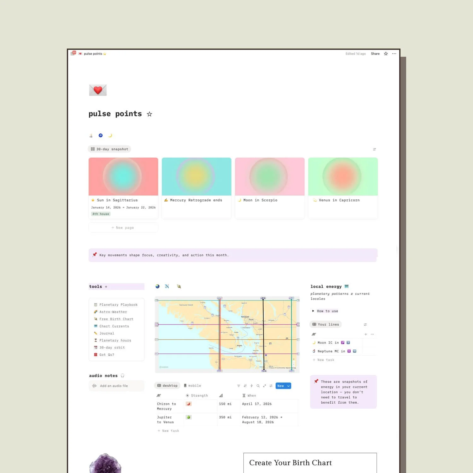
Task: Open the filter icon in table toolbar
Action: pyautogui.click(x=238, y=386)
